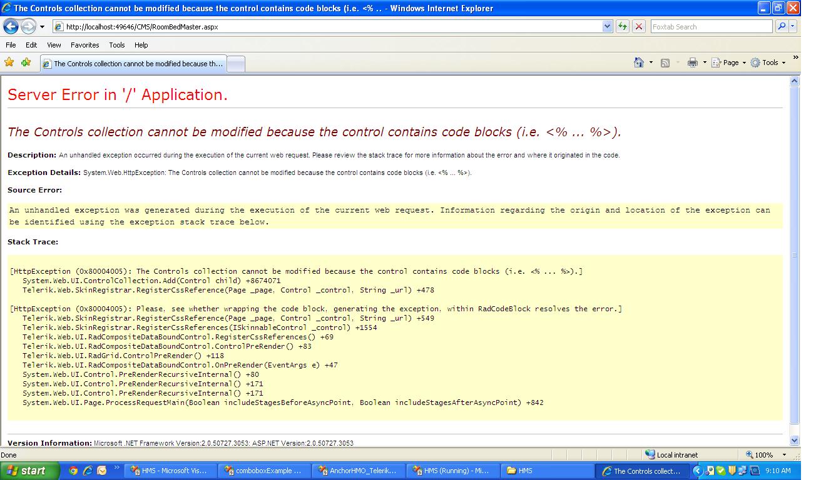Switch to HMS - Microsoft Visual Studio taskbar button
The height and width of the screenshot is (480, 816).
171,471
